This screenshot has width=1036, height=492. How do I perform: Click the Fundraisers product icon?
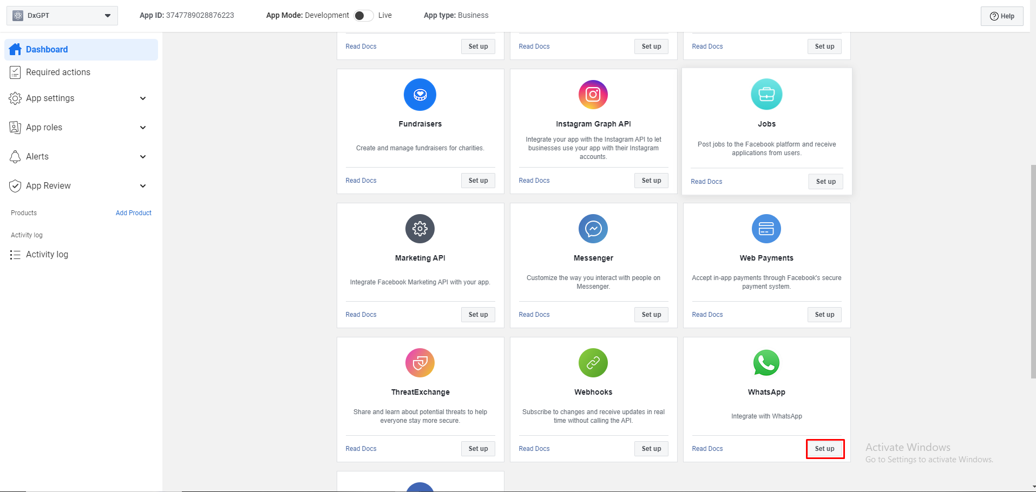click(420, 95)
